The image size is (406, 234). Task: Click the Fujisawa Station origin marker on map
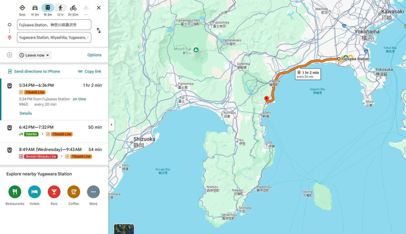click(x=339, y=59)
